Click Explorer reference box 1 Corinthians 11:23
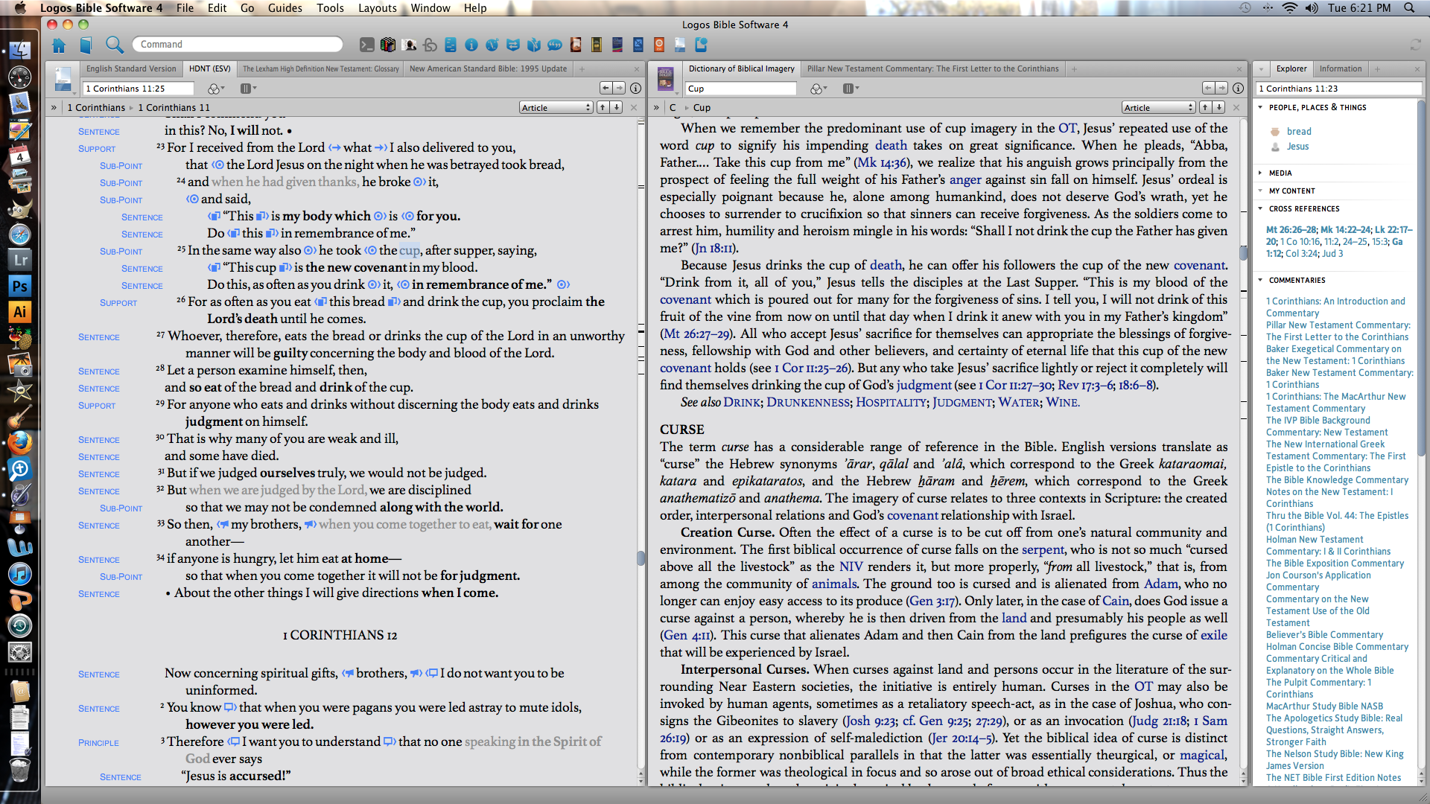This screenshot has width=1430, height=804. tap(1338, 89)
